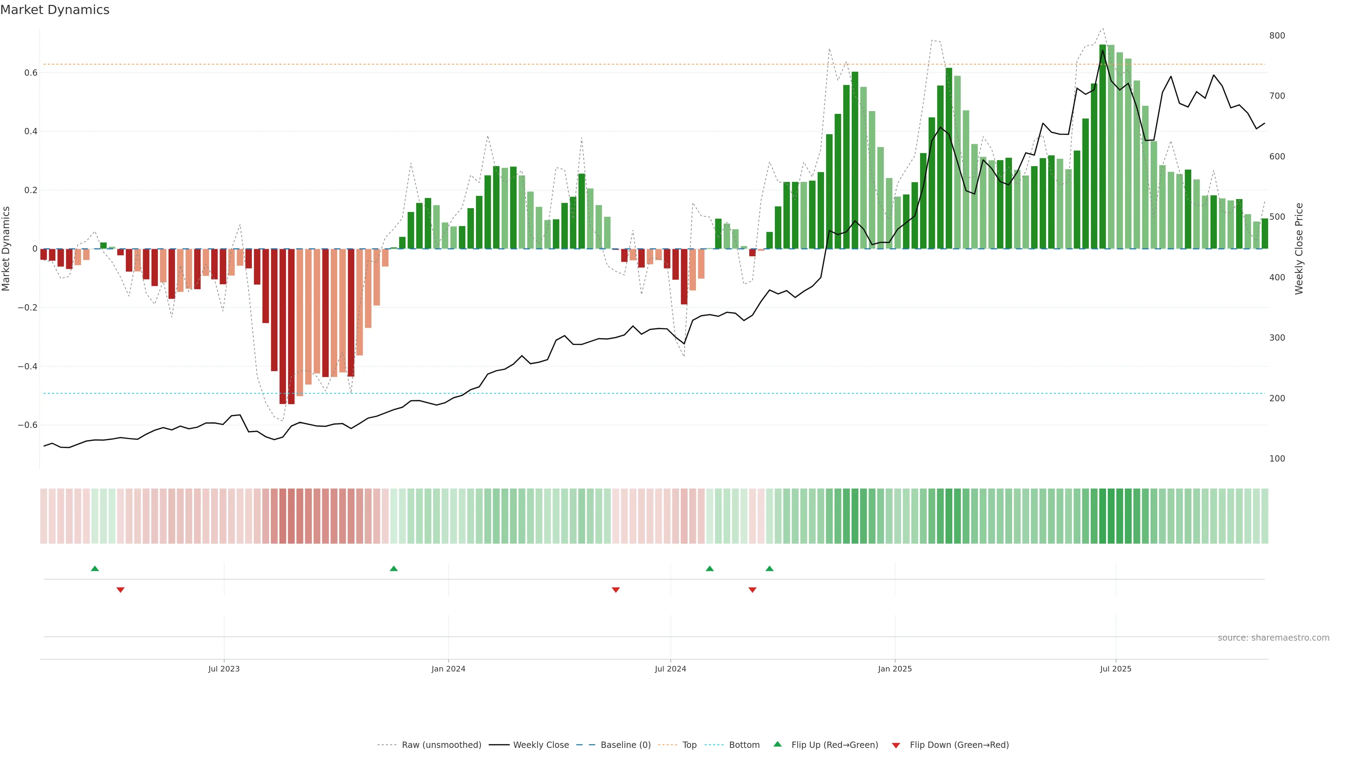Image resolution: width=1347 pixels, height=757 pixels.
Task: Toggle the Top legend entry
Action: click(x=689, y=745)
